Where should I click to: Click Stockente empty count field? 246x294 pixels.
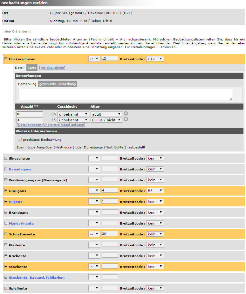[110, 266]
